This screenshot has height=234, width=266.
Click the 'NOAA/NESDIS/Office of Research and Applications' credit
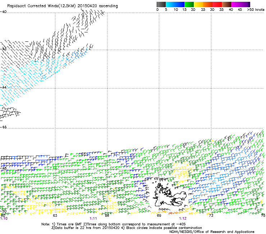tap(212, 232)
